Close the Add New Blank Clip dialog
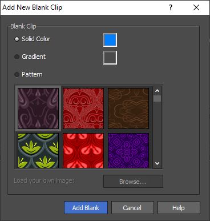 click(x=196, y=7)
